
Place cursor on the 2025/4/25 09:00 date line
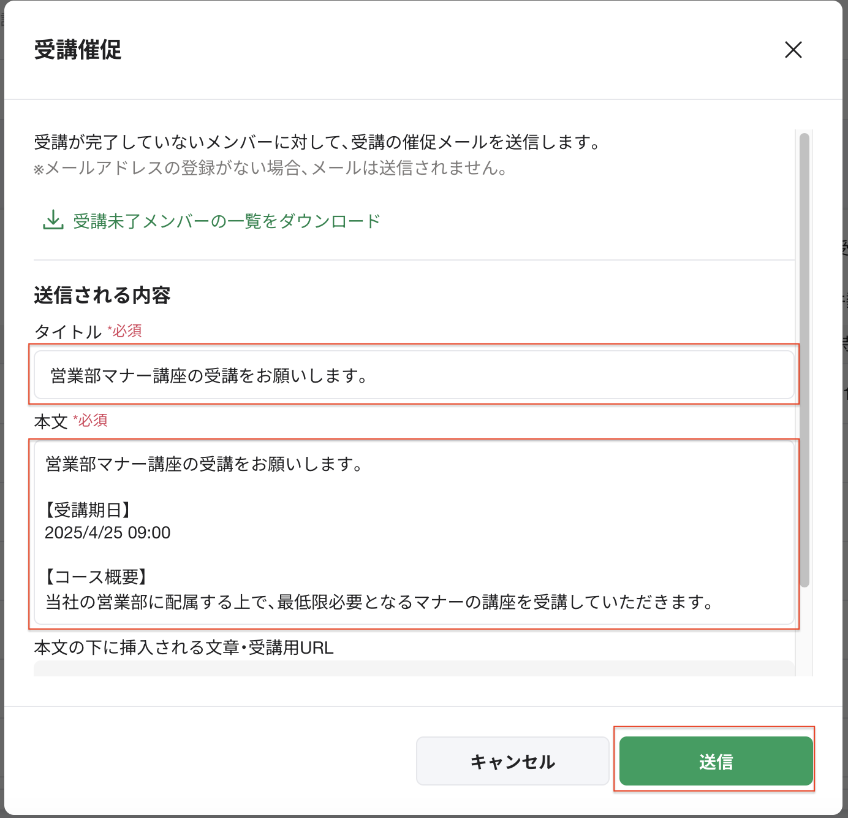(108, 532)
